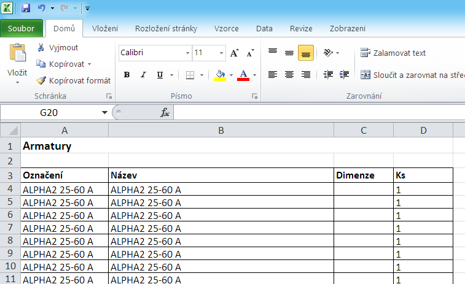The width and height of the screenshot is (465, 284).
Task: Switch to the Vložení tab
Action: coord(104,28)
